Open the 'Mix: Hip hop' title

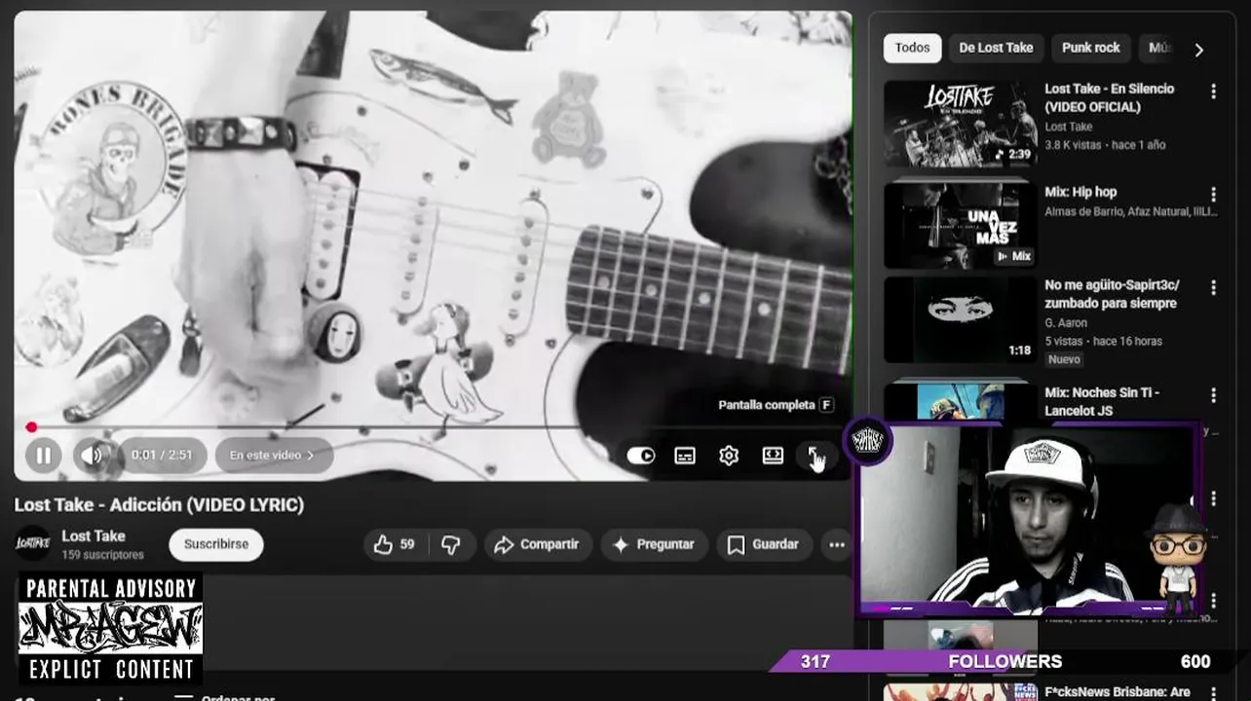tap(1080, 192)
